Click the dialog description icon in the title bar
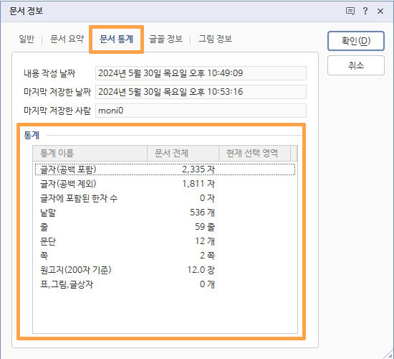This screenshot has height=359, width=394. (350, 11)
